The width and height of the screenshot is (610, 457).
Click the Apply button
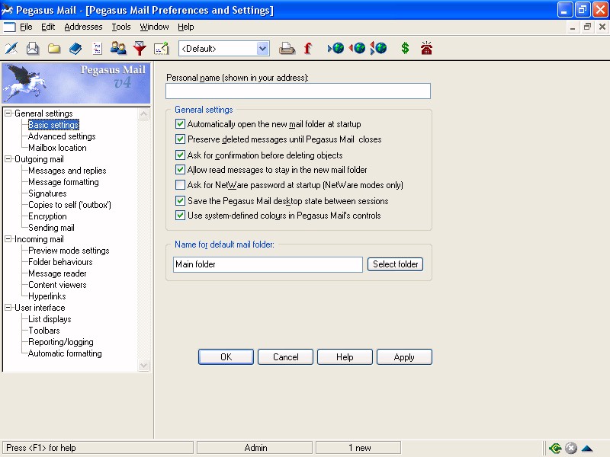[404, 356]
